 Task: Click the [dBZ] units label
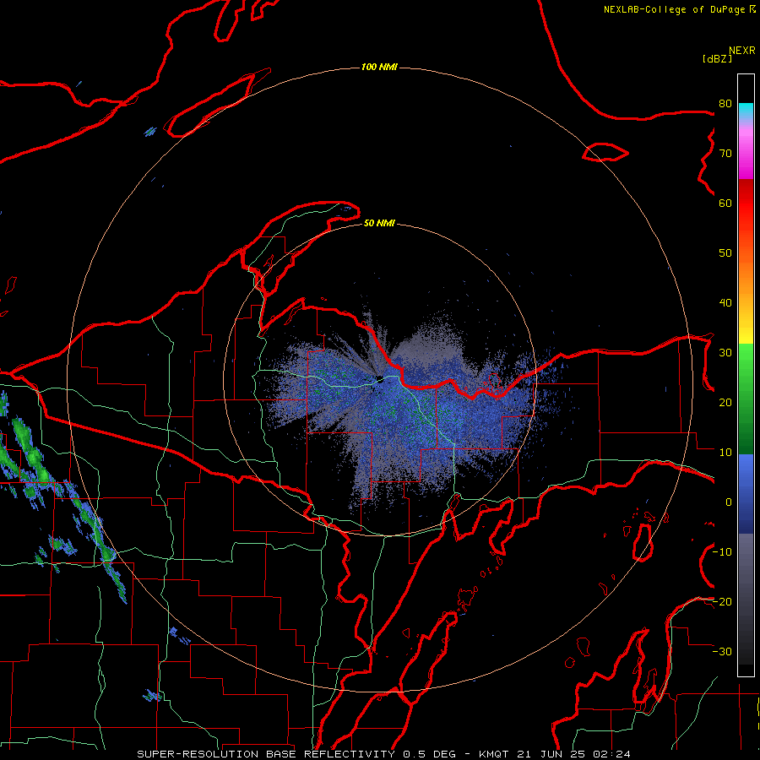tap(717, 58)
